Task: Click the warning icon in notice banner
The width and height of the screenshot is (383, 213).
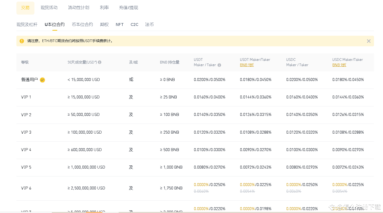Action: click(x=22, y=41)
